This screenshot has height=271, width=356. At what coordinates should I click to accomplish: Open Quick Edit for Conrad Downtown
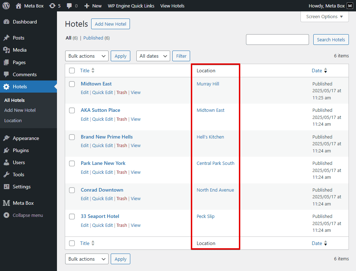pos(103,198)
